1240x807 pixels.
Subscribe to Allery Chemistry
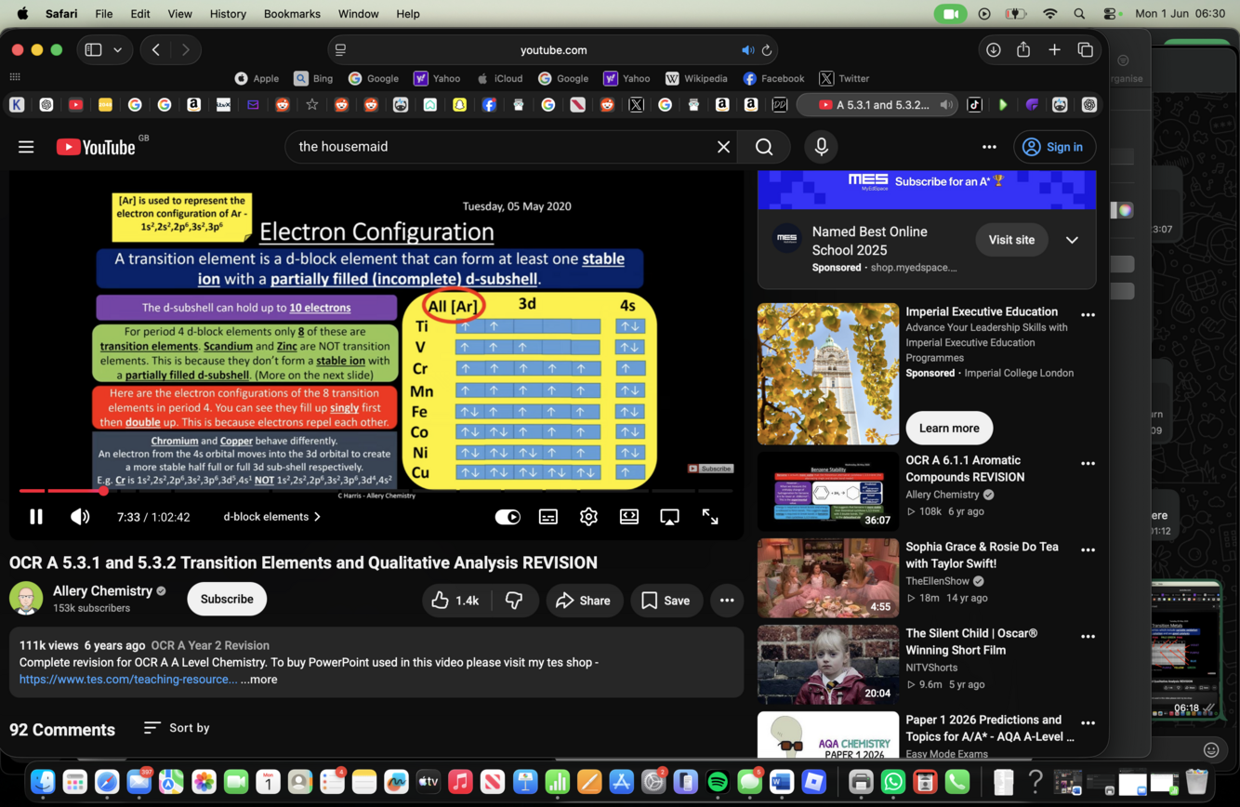click(227, 600)
